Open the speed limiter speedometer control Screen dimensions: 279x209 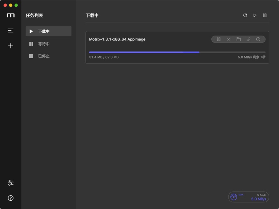234,197
